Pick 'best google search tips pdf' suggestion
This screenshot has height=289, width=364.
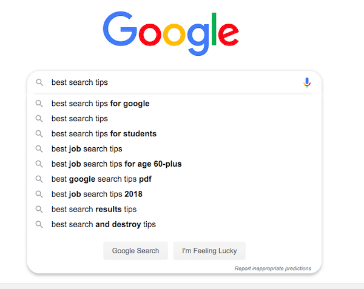click(x=174, y=179)
